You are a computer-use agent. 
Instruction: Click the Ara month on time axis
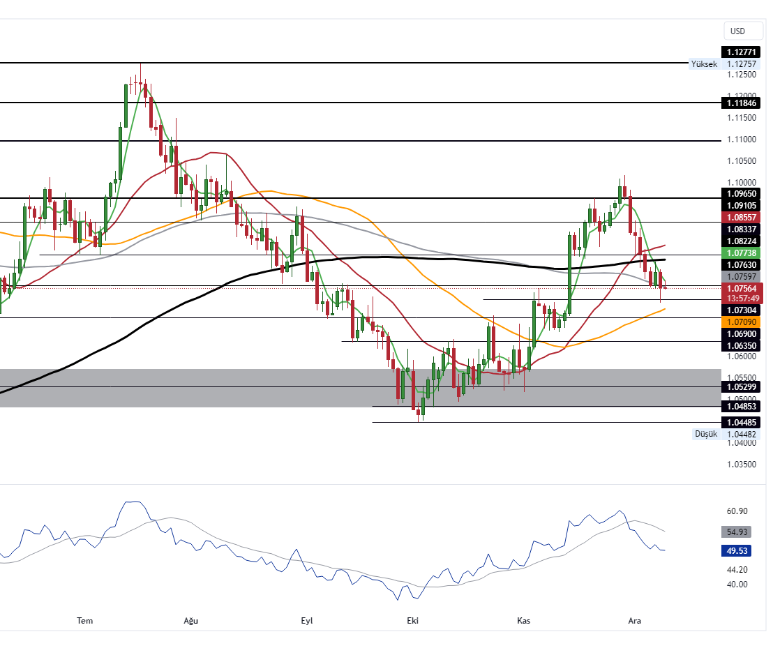pyautogui.click(x=635, y=620)
